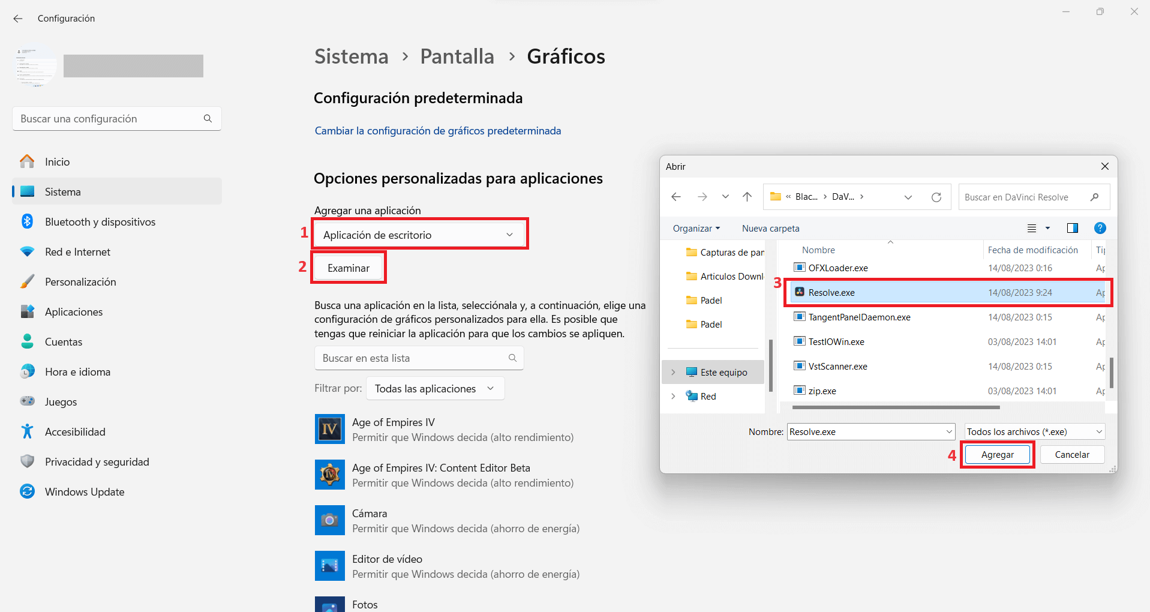Viewport: 1150px width, 612px height.
Task: Click the search magnifier in Buscar una configuración
Action: pyautogui.click(x=208, y=119)
